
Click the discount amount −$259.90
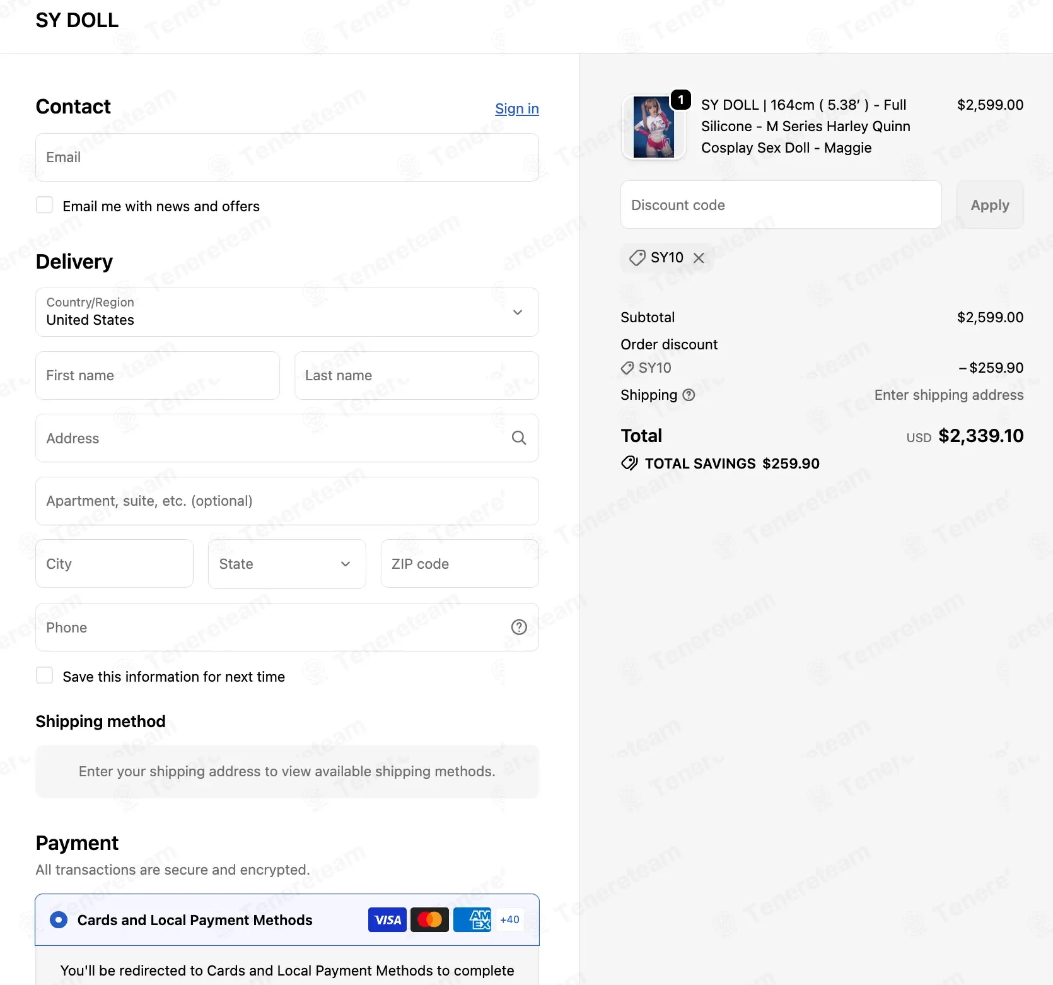click(991, 368)
